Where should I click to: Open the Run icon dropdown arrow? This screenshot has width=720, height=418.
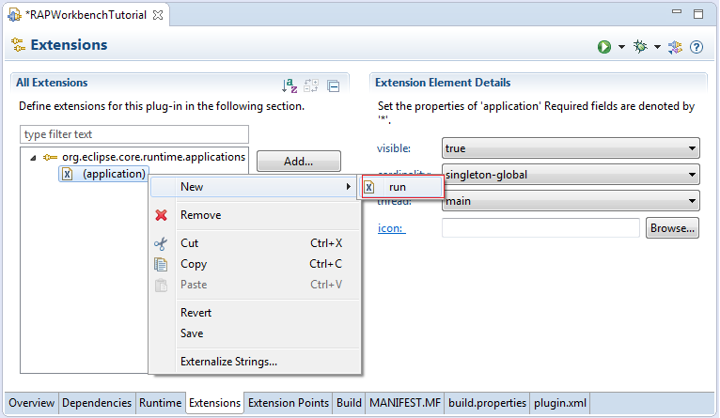[621, 47]
